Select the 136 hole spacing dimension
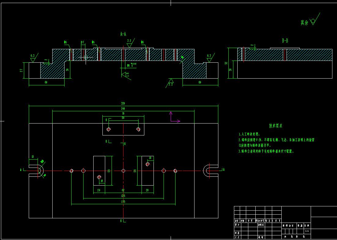Viewport: 337px width, 240px height. (123, 196)
